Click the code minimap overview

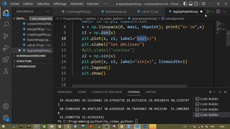point(221,28)
